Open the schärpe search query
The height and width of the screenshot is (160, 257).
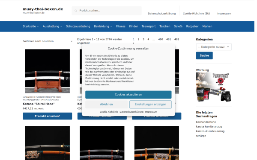201,136
